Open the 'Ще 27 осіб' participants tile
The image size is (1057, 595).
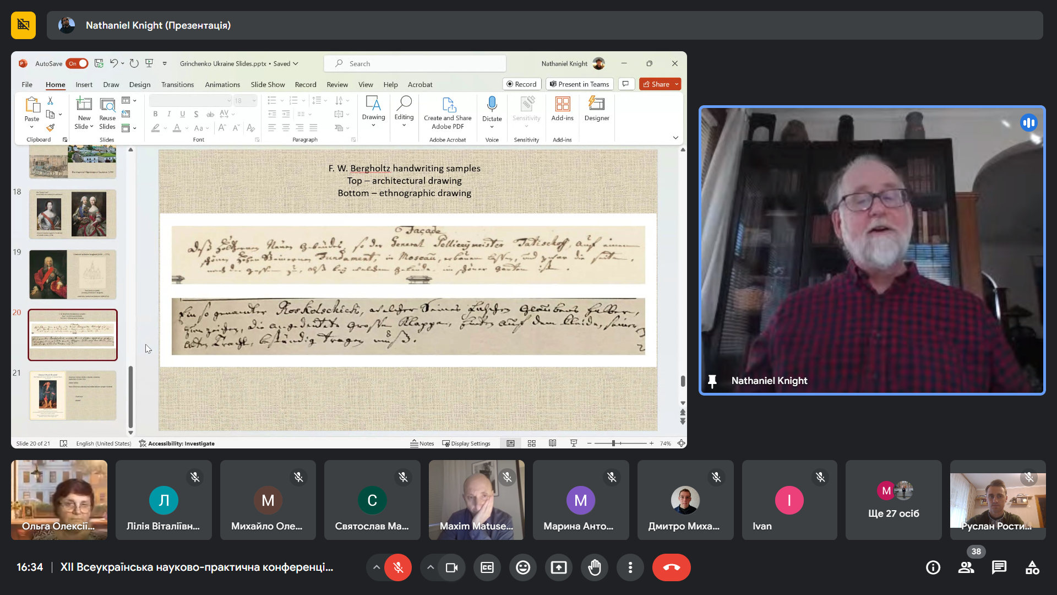coord(893,500)
